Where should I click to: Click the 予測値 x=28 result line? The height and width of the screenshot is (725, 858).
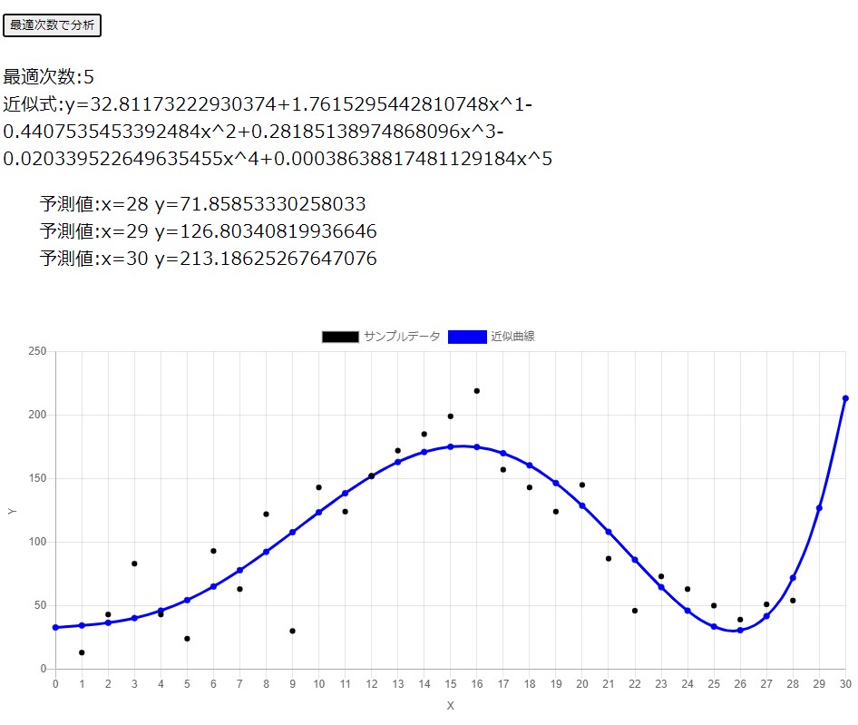203,204
